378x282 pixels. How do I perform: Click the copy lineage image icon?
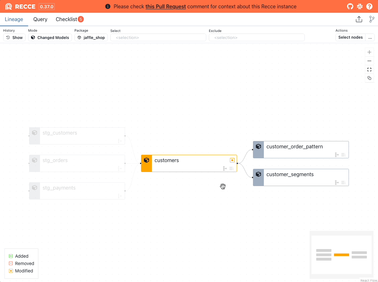pos(369,78)
